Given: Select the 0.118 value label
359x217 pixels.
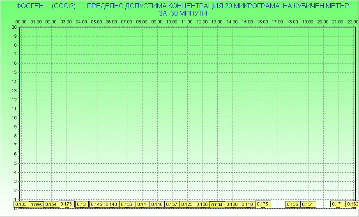Looking at the screenshot, I should click(x=247, y=204).
